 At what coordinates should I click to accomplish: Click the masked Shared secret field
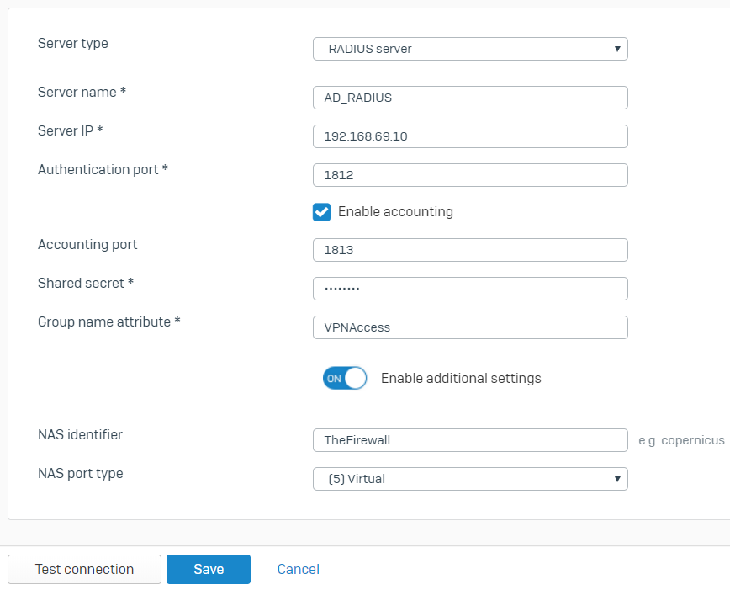(x=469, y=289)
